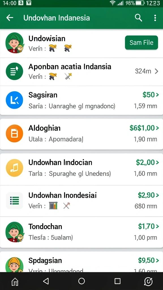Tap the recent apps square button
This screenshot has width=163, height=290.
point(117,281)
